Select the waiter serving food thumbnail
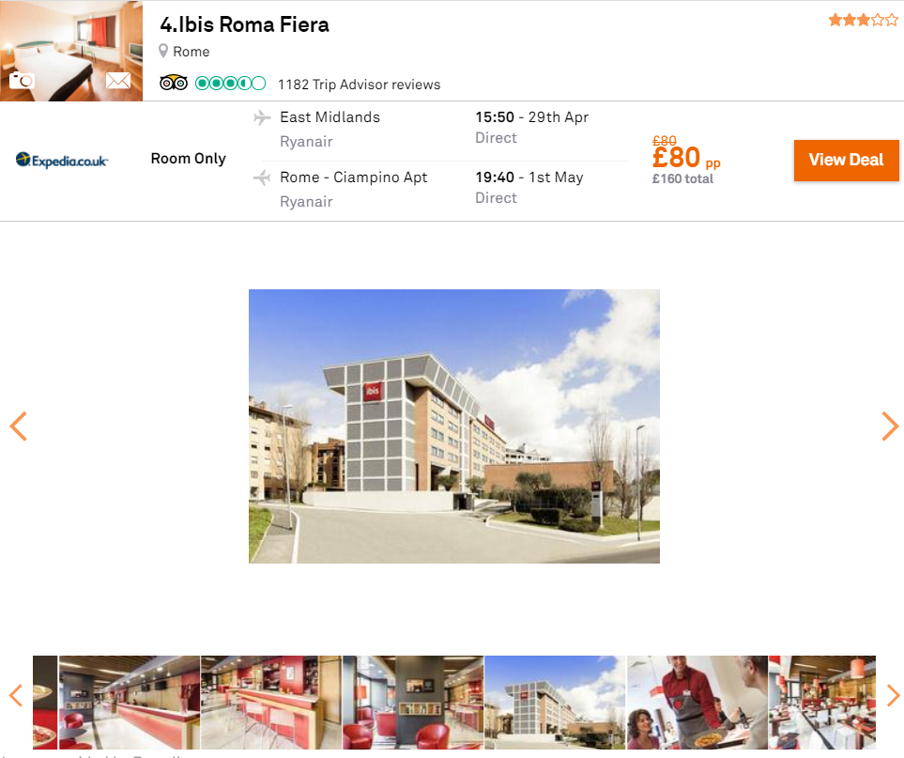The width and height of the screenshot is (904, 758). click(x=697, y=702)
